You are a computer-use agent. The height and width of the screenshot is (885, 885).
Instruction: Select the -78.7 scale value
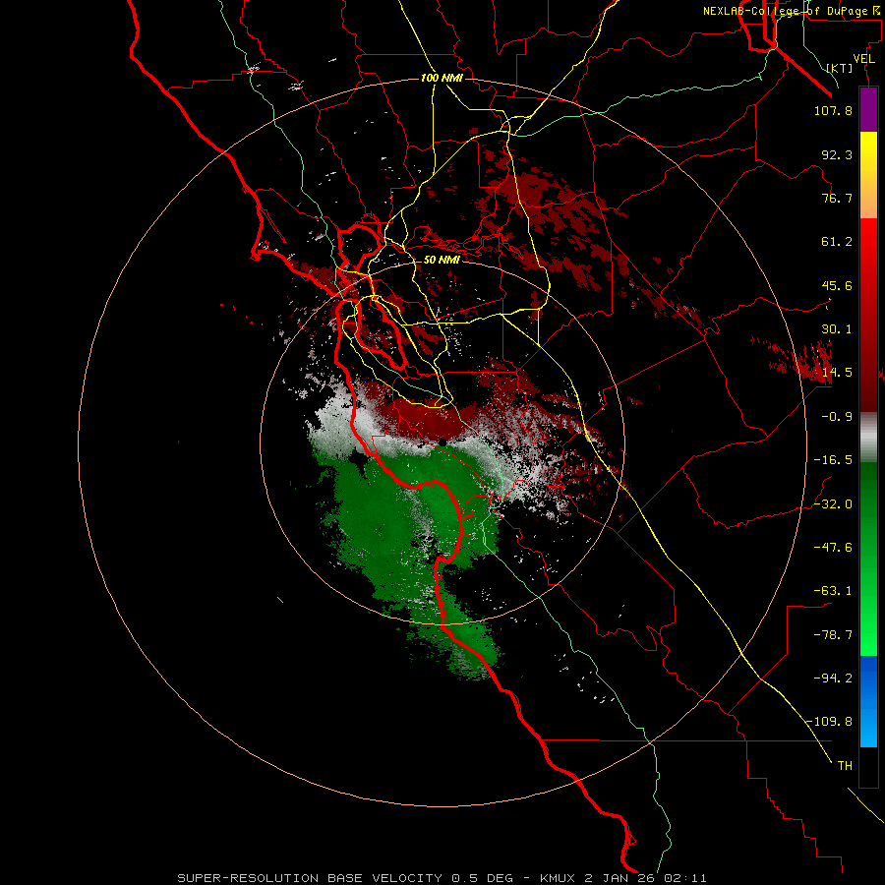833,635
